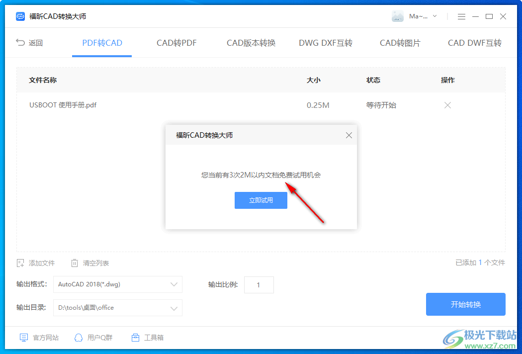Select file USBOOT 使用手册.pdf in list
The height and width of the screenshot is (354, 522).
coord(63,105)
